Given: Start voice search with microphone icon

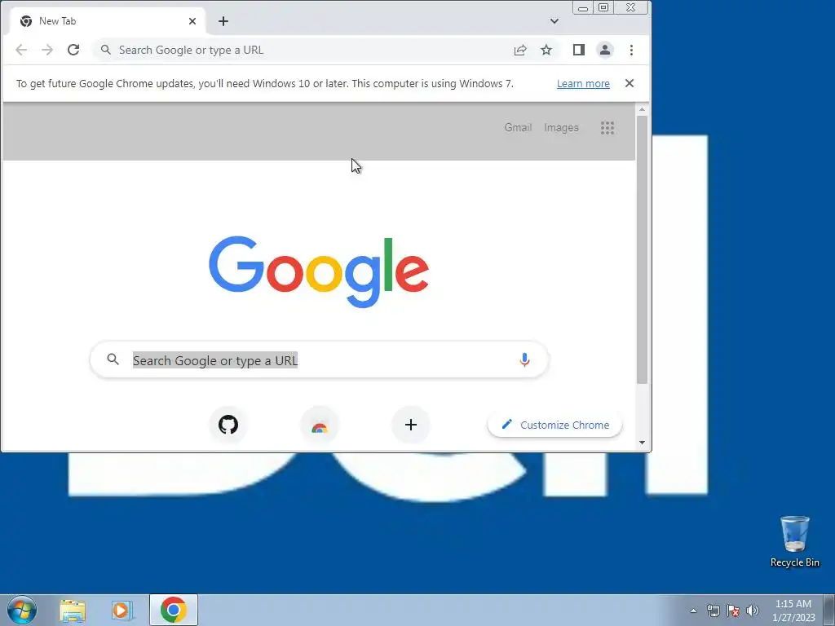Looking at the screenshot, I should [x=524, y=360].
